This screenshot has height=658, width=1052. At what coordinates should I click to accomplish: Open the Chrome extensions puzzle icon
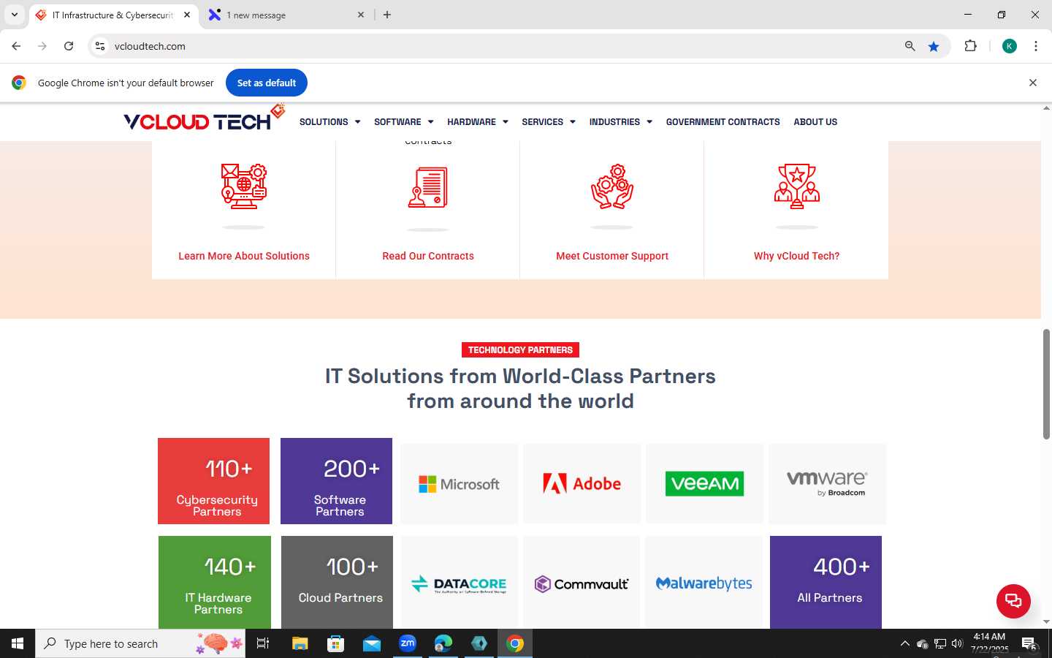tap(970, 46)
